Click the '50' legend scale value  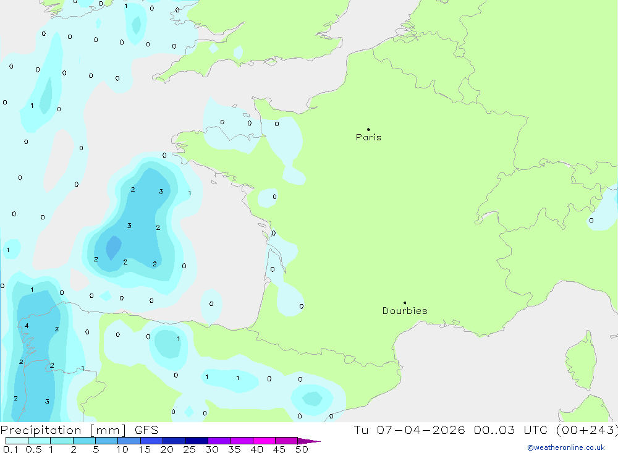click(302, 449)
